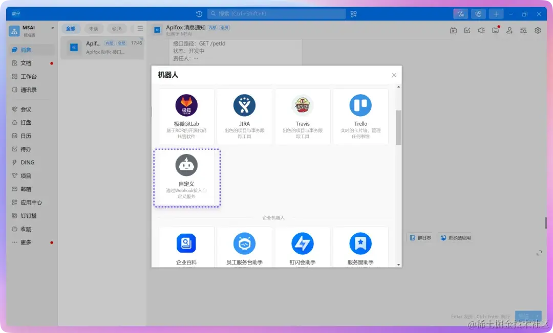Open the group announcement speaker icon

tap(481, 31)
